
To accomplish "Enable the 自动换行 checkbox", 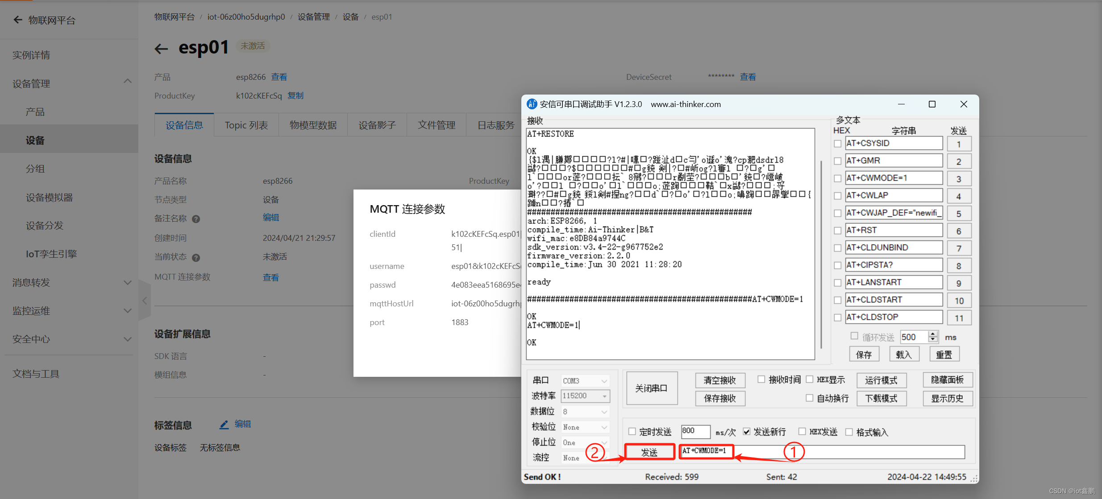I will click(x=810, y=398).
